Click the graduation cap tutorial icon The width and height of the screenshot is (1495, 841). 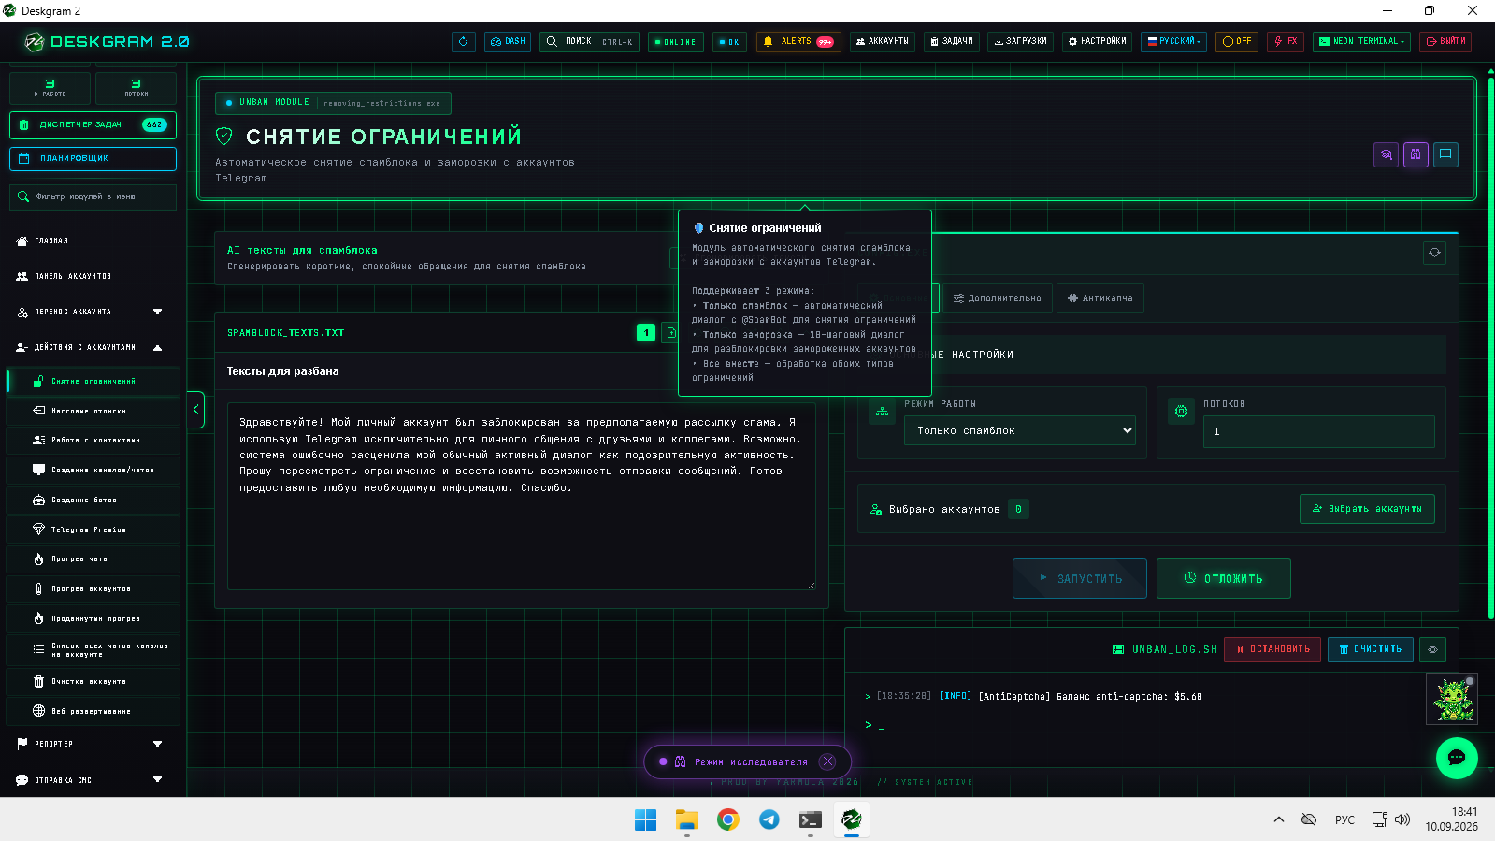pyautogui.click(x=1386, y=154)
